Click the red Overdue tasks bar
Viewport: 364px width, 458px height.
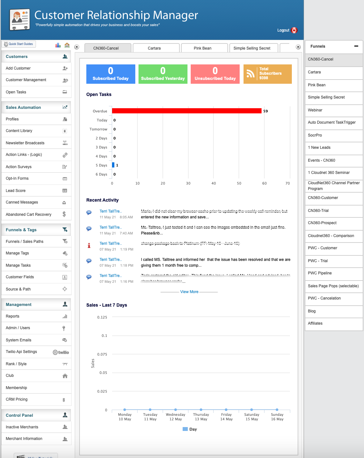[x=187, y=111]
